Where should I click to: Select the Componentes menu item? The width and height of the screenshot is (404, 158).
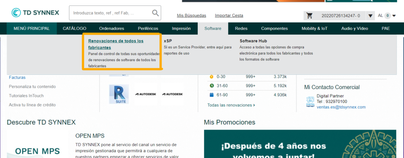[x=275, y=28]
